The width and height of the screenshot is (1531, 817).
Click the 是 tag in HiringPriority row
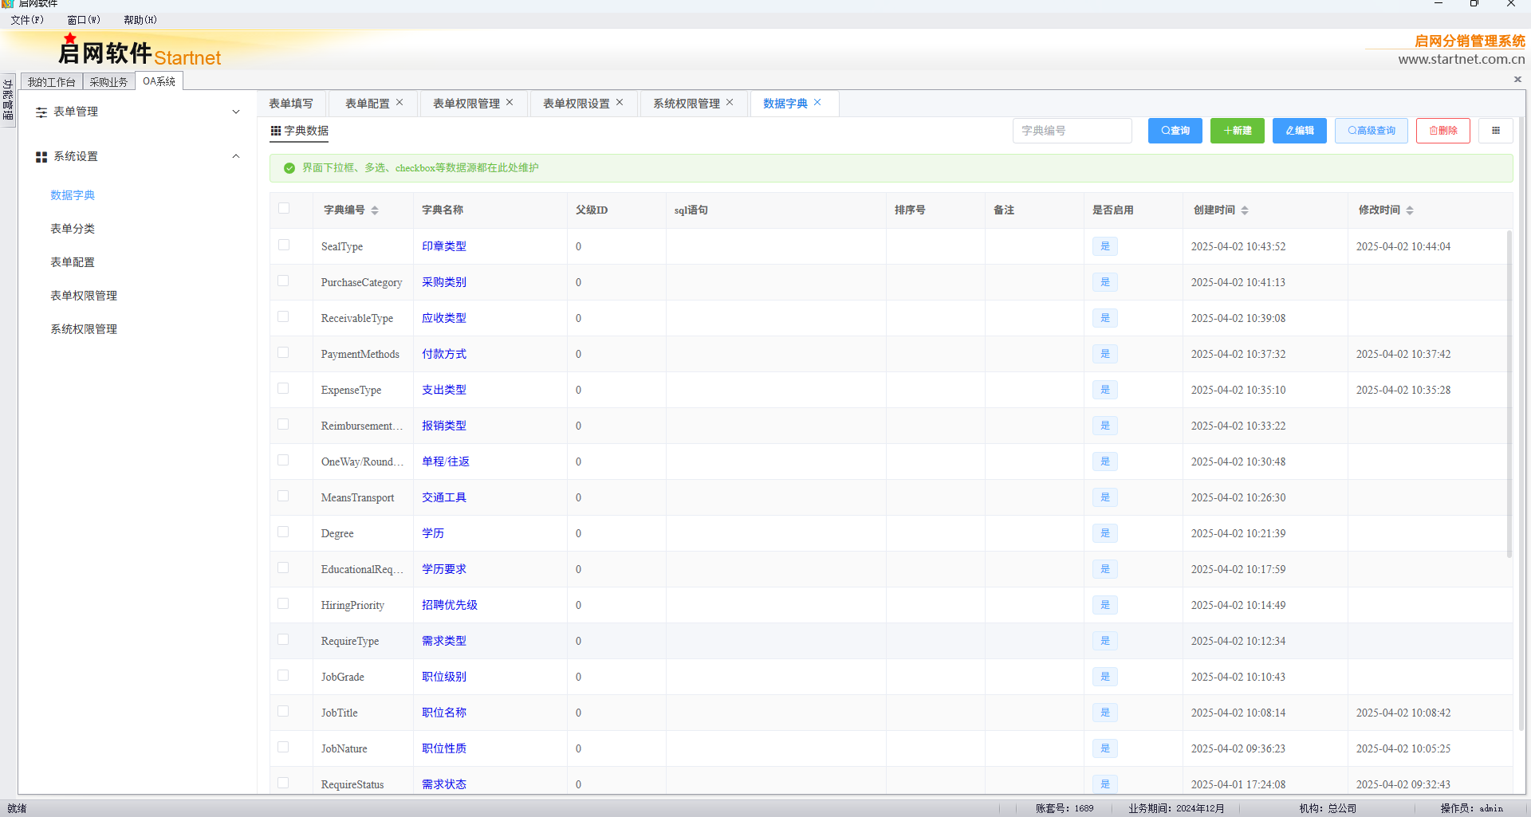[1105, 605]
